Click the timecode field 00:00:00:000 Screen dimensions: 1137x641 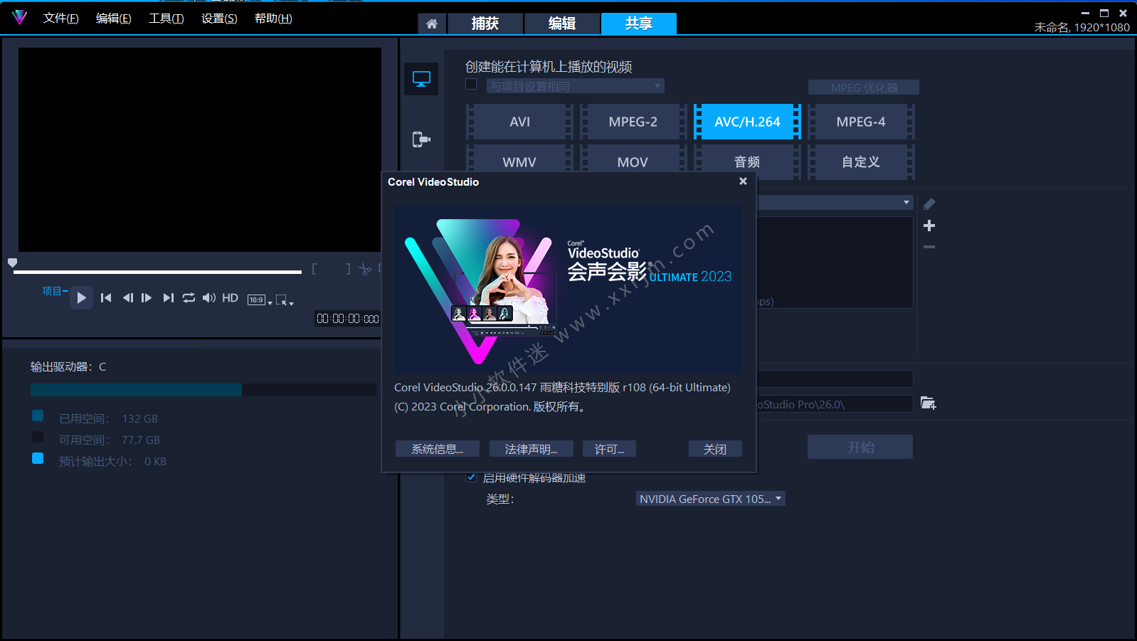pos(347,319)
